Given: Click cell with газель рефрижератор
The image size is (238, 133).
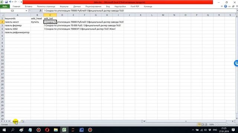Looking at the screenshot, I should point(17,33).
